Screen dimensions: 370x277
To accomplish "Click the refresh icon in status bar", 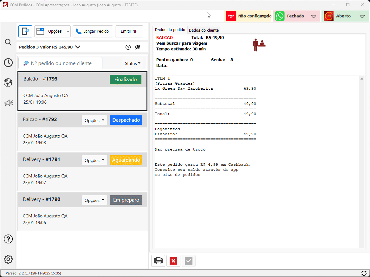I will pos(364,273).
